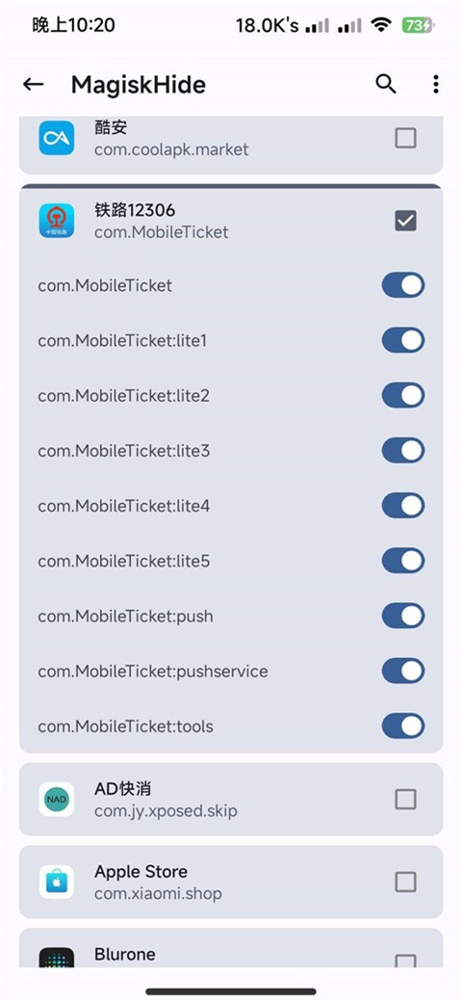The width and height of the screenshot is (462, 1002).
Task: Tap the AD快消 NAD app icon
Action: [56, 799]
